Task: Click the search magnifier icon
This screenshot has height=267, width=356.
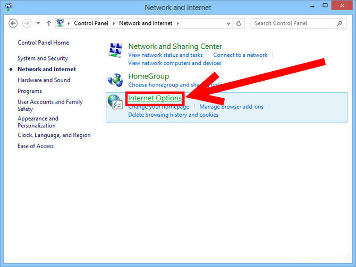Action: [x=340, y=23]
